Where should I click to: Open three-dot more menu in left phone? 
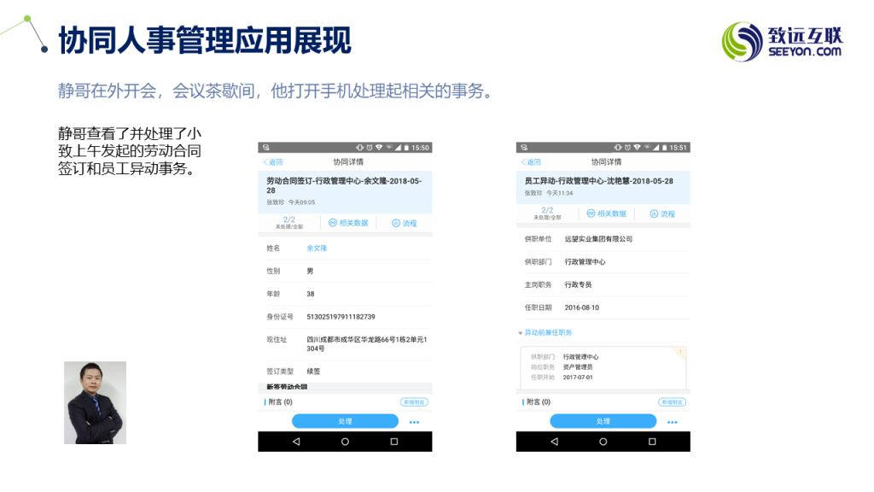coord(414,422)
